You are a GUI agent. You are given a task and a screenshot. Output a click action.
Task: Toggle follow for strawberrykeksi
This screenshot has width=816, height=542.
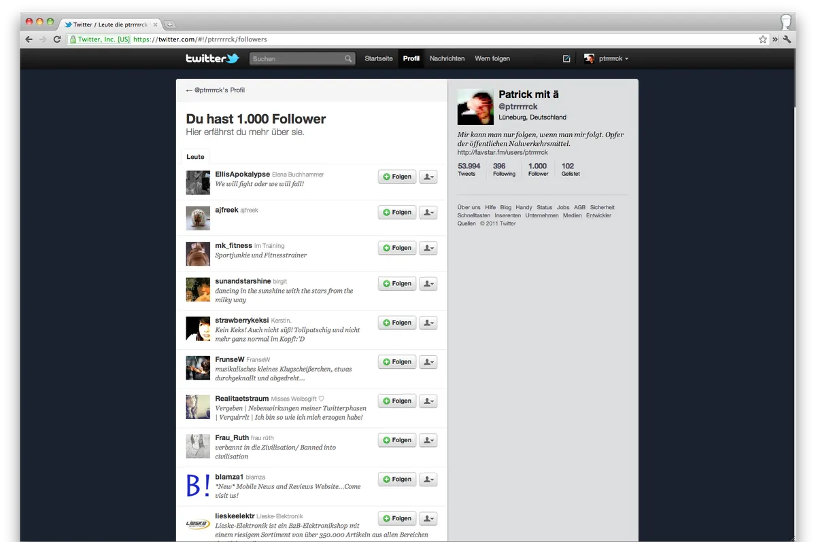click(x=396, y=323)
